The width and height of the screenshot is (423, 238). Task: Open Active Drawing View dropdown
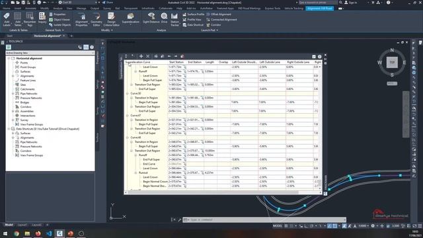50,53
